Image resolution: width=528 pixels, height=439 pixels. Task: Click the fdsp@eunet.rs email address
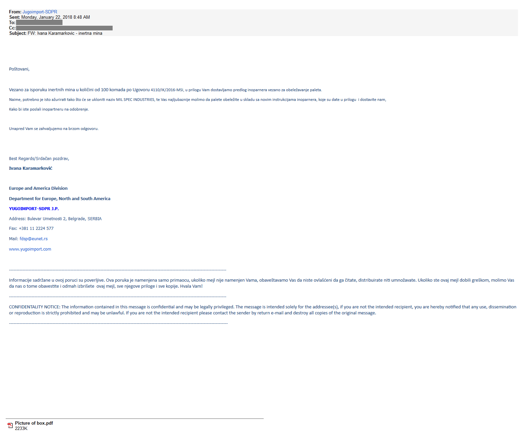pos(33,239)
